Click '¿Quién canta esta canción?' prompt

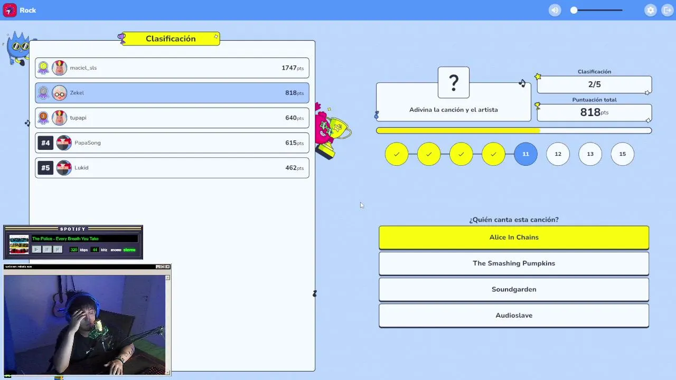click(x=514, y=220)
